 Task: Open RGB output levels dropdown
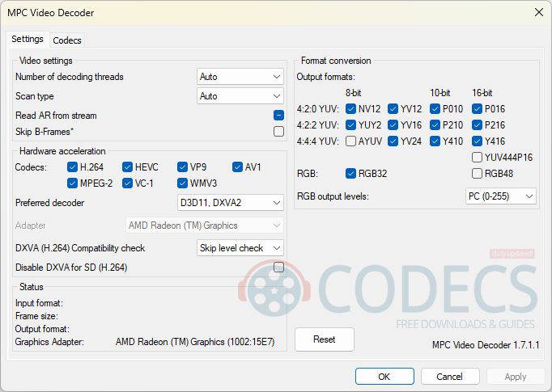point(500,196)
